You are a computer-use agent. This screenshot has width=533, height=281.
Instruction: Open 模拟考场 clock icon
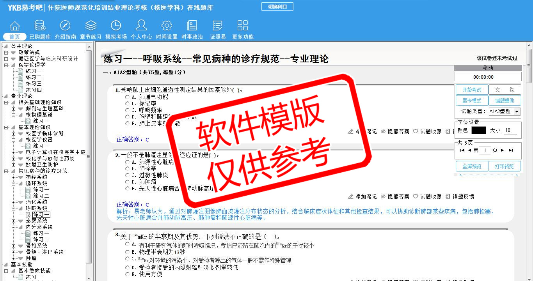(x=116, y=26)
